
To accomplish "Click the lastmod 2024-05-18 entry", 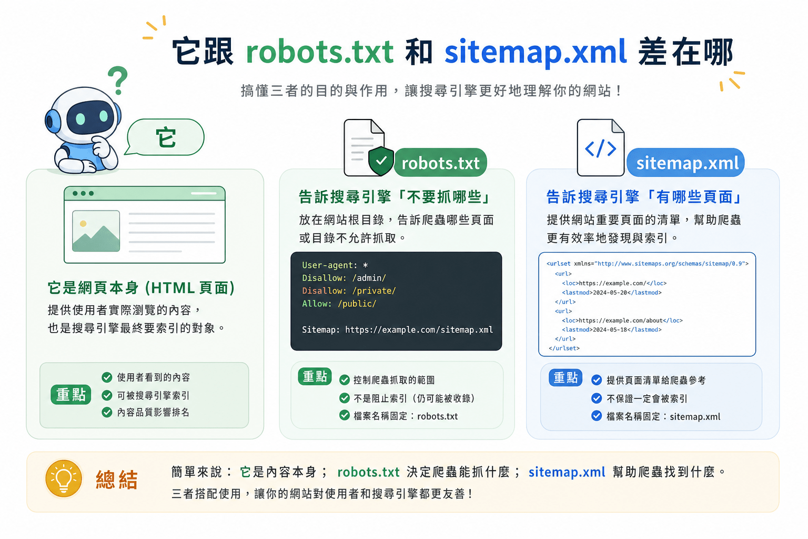I will point(611,330).
